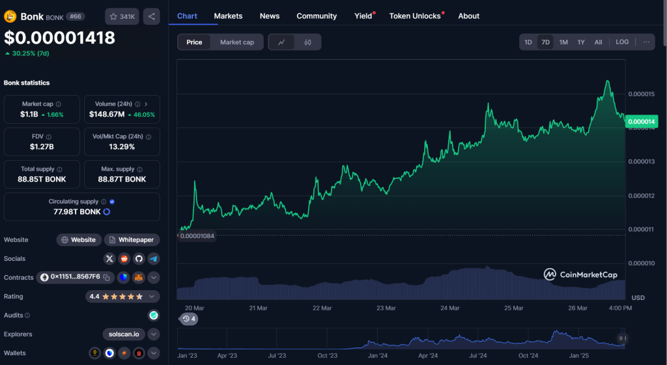Click the orange sun wallet icon
This screenshot has width=667, height=365.
[124, 353]
